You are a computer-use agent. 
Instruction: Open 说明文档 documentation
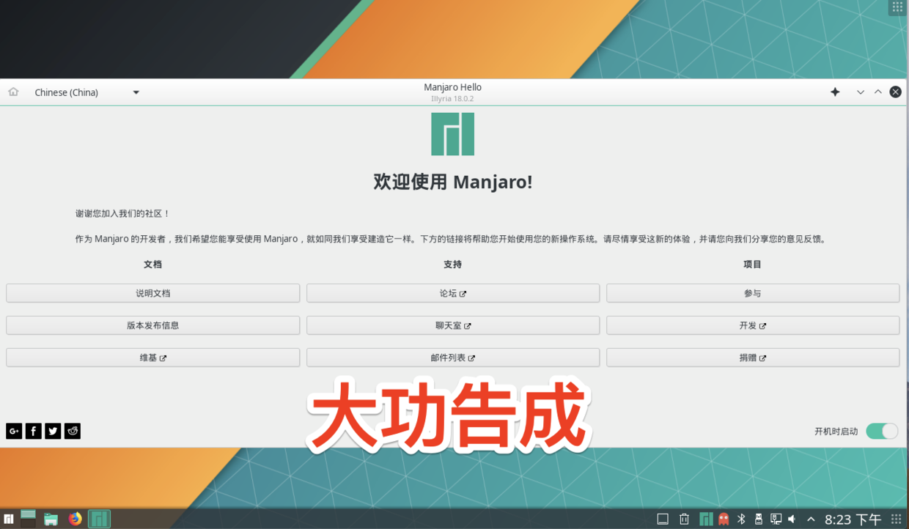152,293
